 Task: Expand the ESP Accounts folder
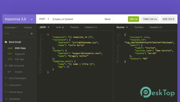point(16,66)
